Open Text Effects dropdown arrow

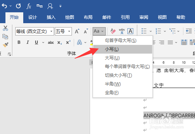[85, 42]
